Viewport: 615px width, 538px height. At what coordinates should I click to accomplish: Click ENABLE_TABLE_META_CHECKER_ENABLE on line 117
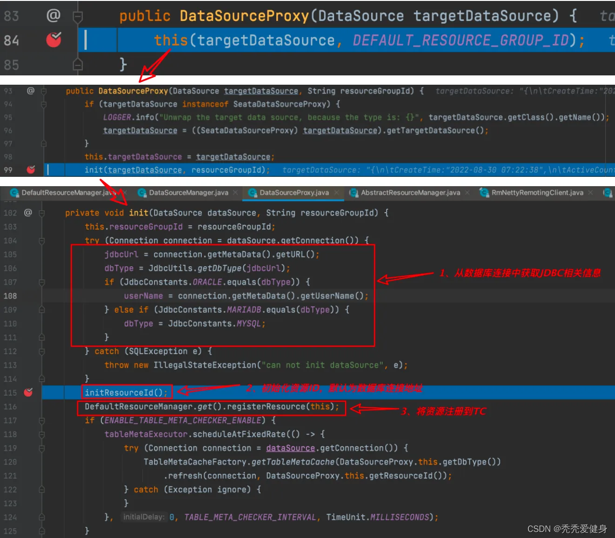[x=183, y=421]
